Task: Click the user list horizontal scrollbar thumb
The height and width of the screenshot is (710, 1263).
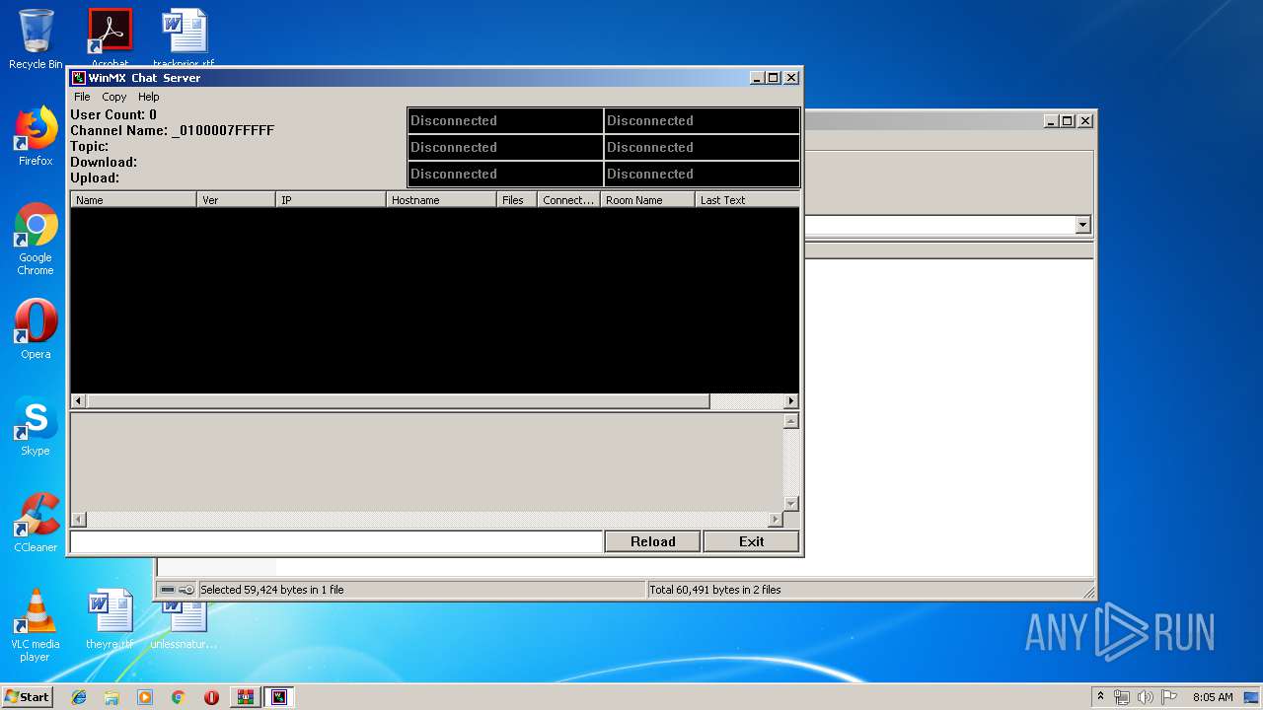Action: point(398,401)
